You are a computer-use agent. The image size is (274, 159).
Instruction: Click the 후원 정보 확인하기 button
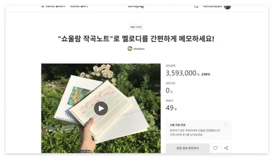187,148
